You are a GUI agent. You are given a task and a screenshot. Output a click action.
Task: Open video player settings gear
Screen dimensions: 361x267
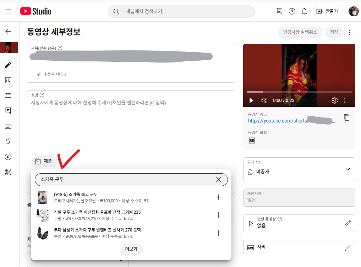coord(334,100)
